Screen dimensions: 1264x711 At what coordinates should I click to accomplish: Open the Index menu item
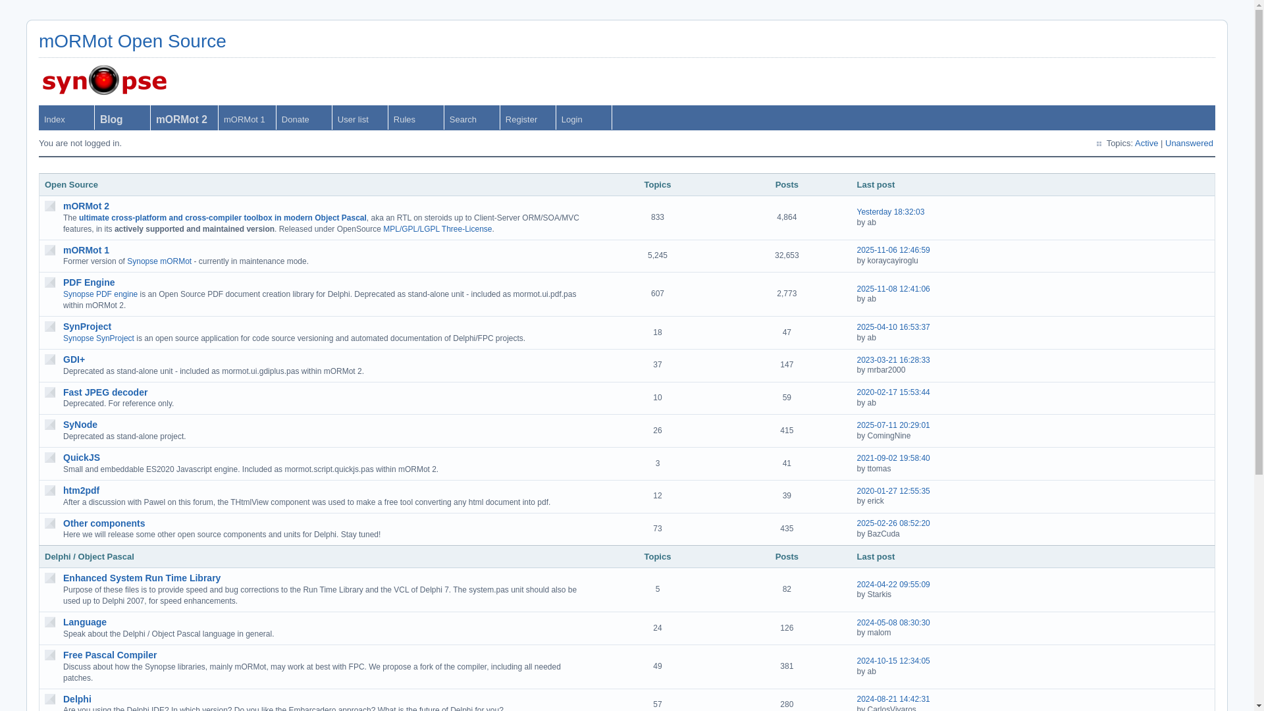[x=66, y=118]
